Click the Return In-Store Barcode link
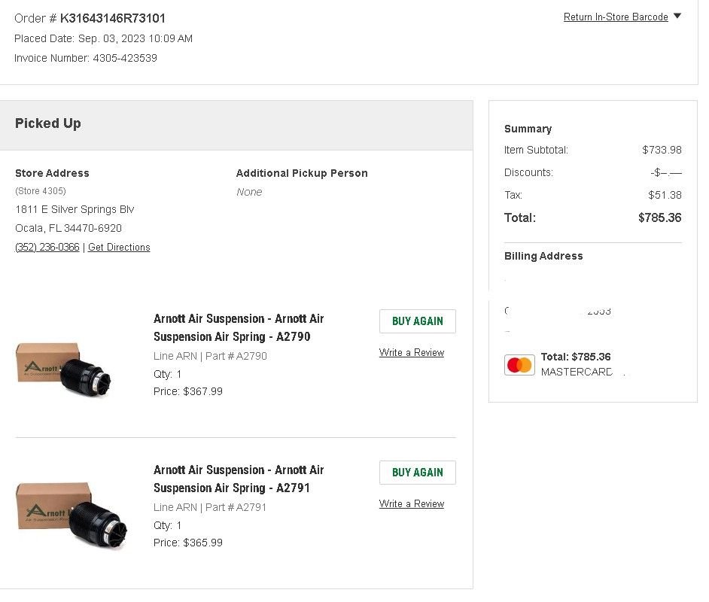 pos(615,17)
